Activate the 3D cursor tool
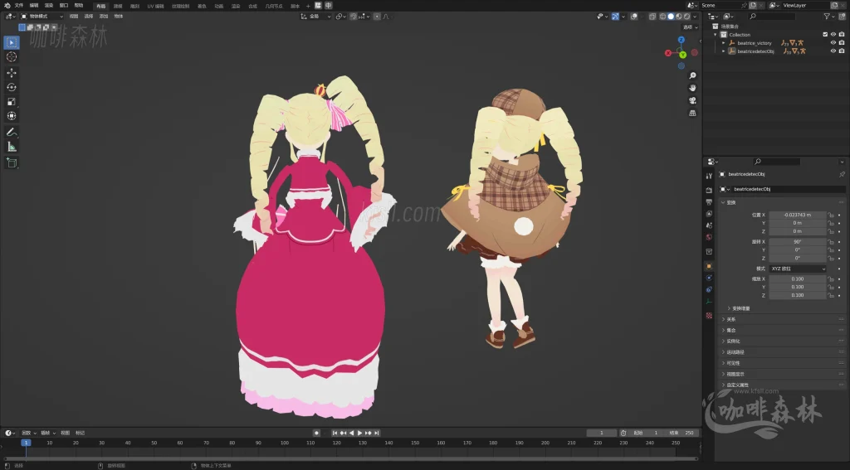850x470 pixels. 12,57
